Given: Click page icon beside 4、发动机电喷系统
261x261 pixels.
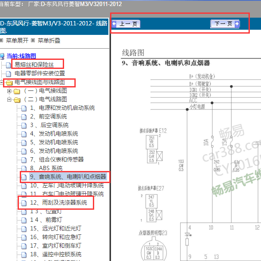Looking at the screenshot, I should pyautogui.click(x=24, y=134).
